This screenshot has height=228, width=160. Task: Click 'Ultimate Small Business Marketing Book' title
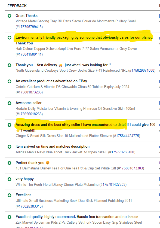(74, 201)
